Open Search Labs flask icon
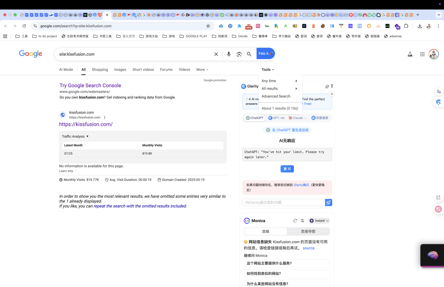This screenshot has width=444, height=287. (x=410, y=54)
